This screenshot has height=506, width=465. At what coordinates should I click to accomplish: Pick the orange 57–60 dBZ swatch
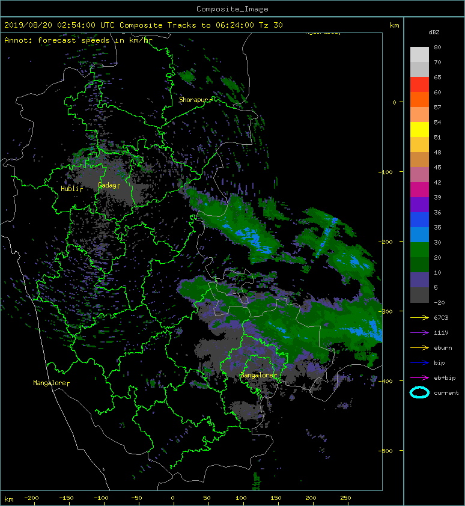[419, 100]
